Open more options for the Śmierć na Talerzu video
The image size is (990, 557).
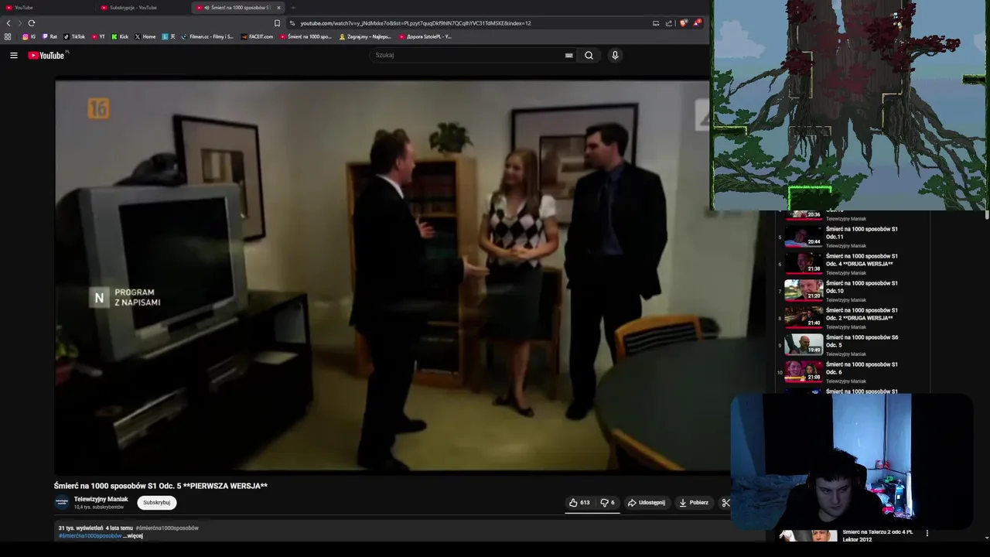pyautogui.click(x=927, y=533)
